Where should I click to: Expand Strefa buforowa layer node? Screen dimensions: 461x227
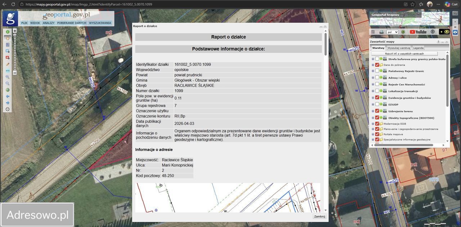click(x=373, y=59)
